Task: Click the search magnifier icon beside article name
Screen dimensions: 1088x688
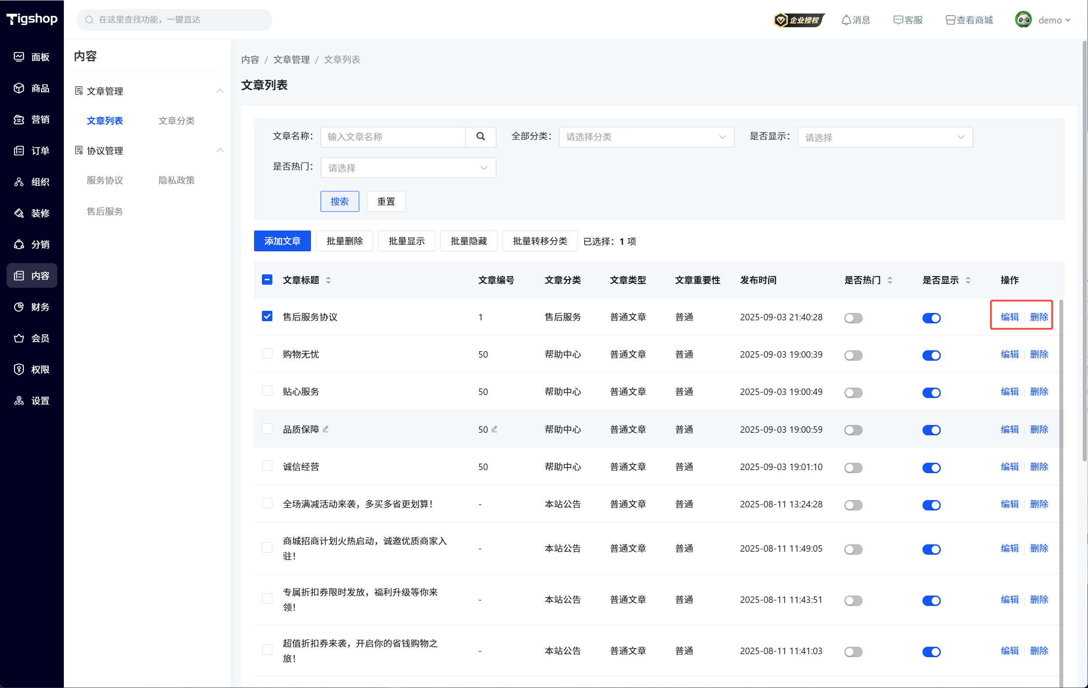Action: coord(480,136)
